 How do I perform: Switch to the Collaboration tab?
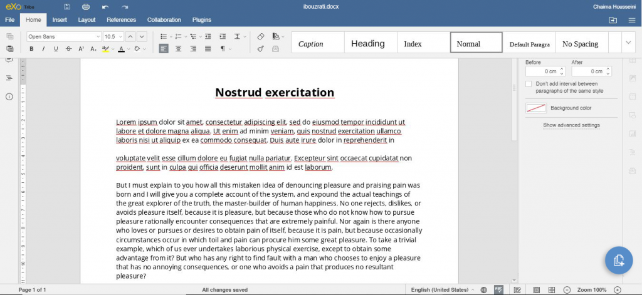164,19
